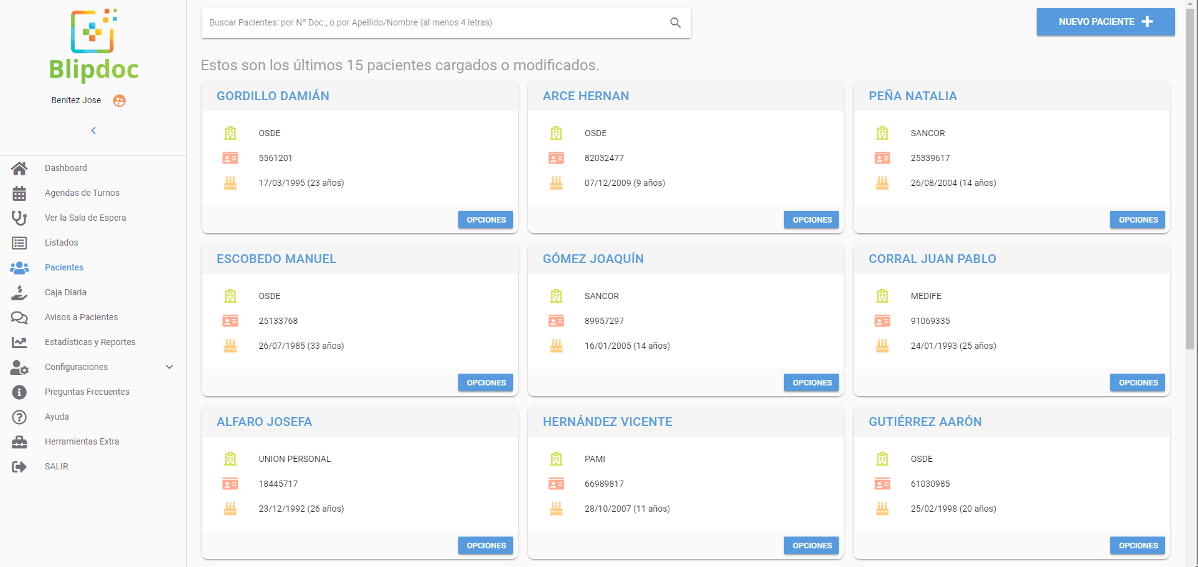This screenshot has height=567, width=1198.
Task: Open patient Corral Juan Pablo's name link
Action: 932,259
